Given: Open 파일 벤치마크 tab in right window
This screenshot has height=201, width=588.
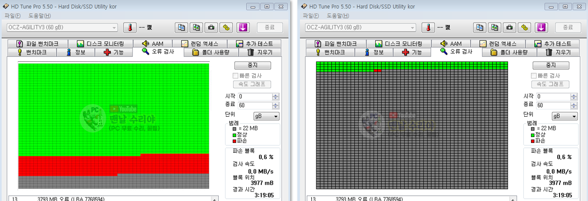Looking at the screenshot, I should [336, 44].
